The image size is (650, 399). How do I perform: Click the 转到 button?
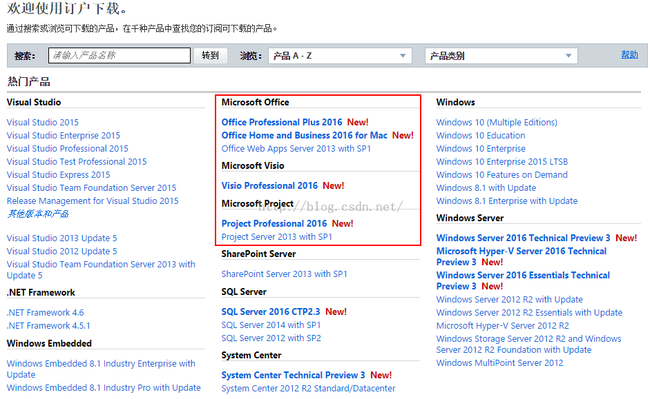211,55
